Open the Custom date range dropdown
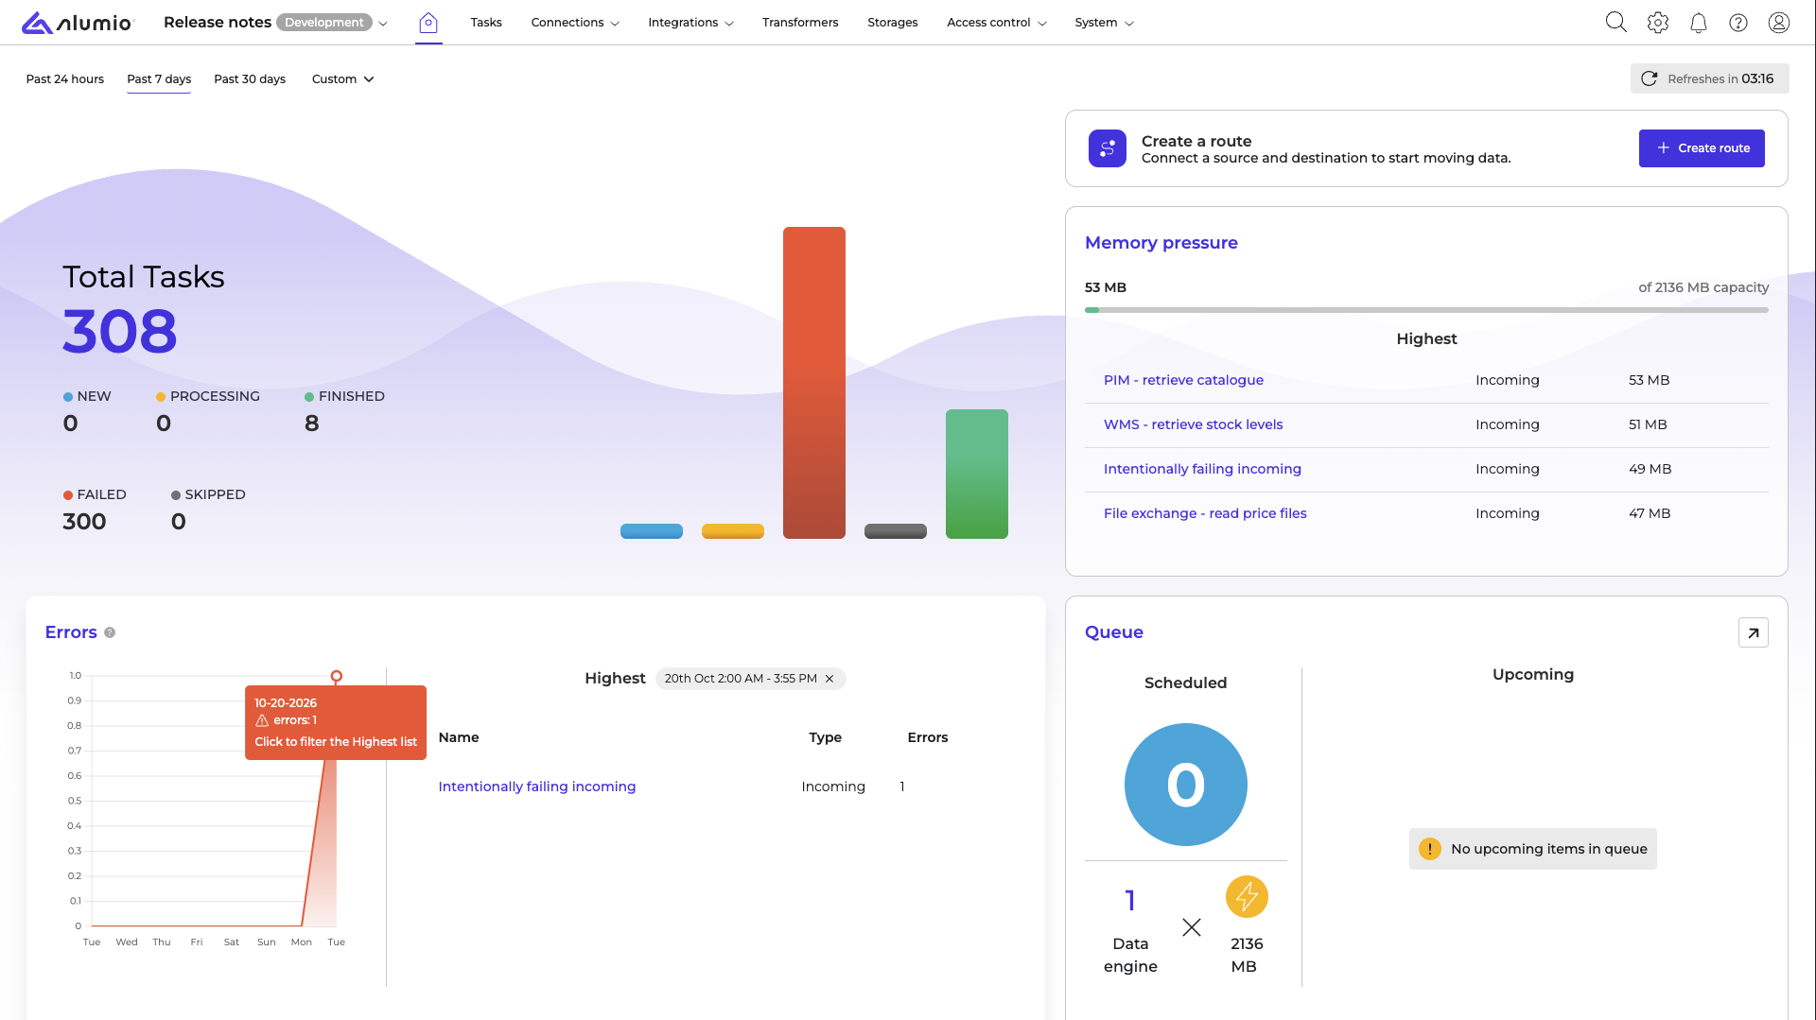Screen dimensions: 1816x1020 coord(343,79)
